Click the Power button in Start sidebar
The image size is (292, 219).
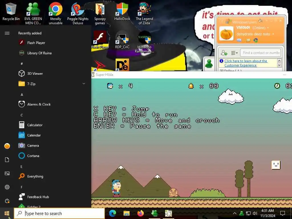point(7,201)
